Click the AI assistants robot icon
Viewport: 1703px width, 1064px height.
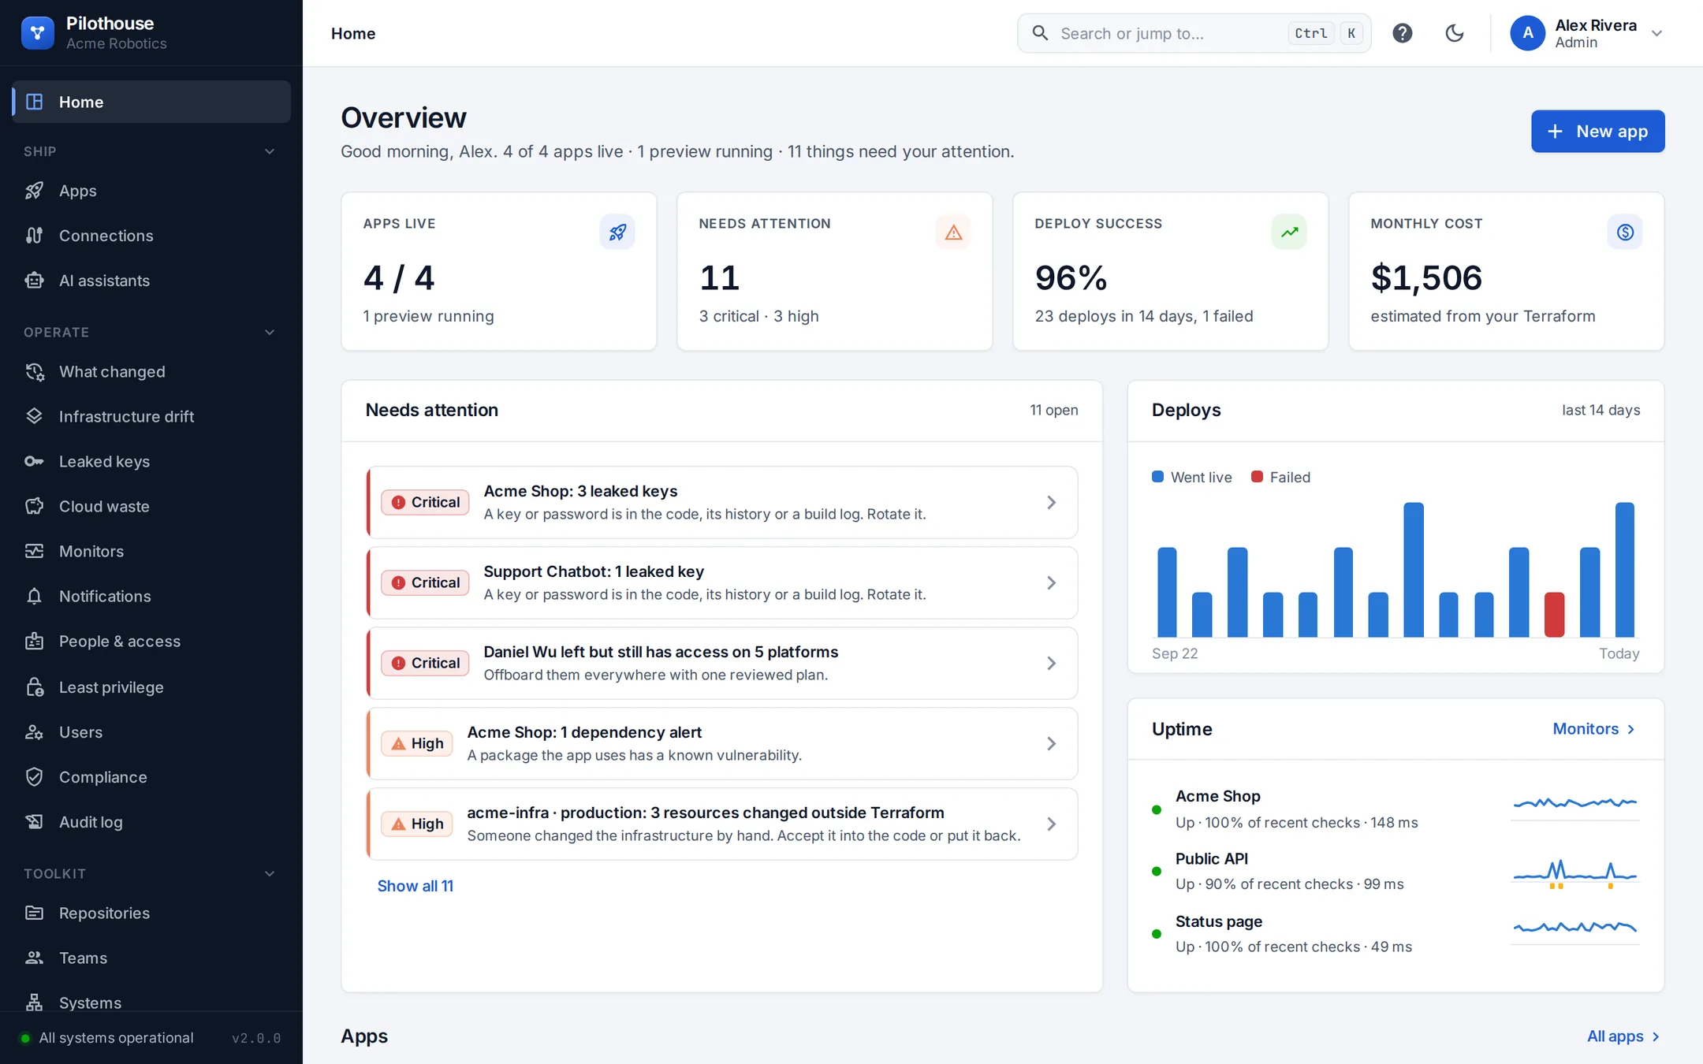34,281
